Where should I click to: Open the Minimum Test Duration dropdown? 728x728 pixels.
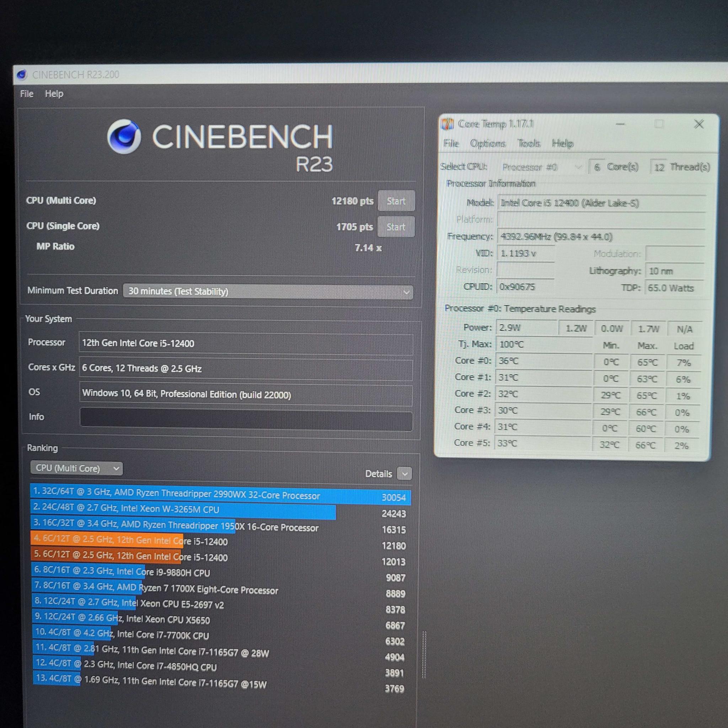coord(268,291)
